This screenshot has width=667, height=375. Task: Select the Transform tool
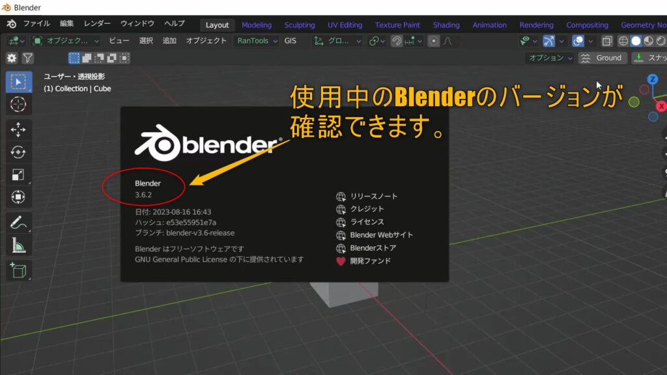pos(18,197)
